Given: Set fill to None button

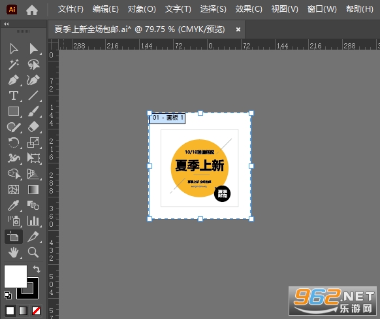Looking at the screenshot, I should [x=37, y=311].
